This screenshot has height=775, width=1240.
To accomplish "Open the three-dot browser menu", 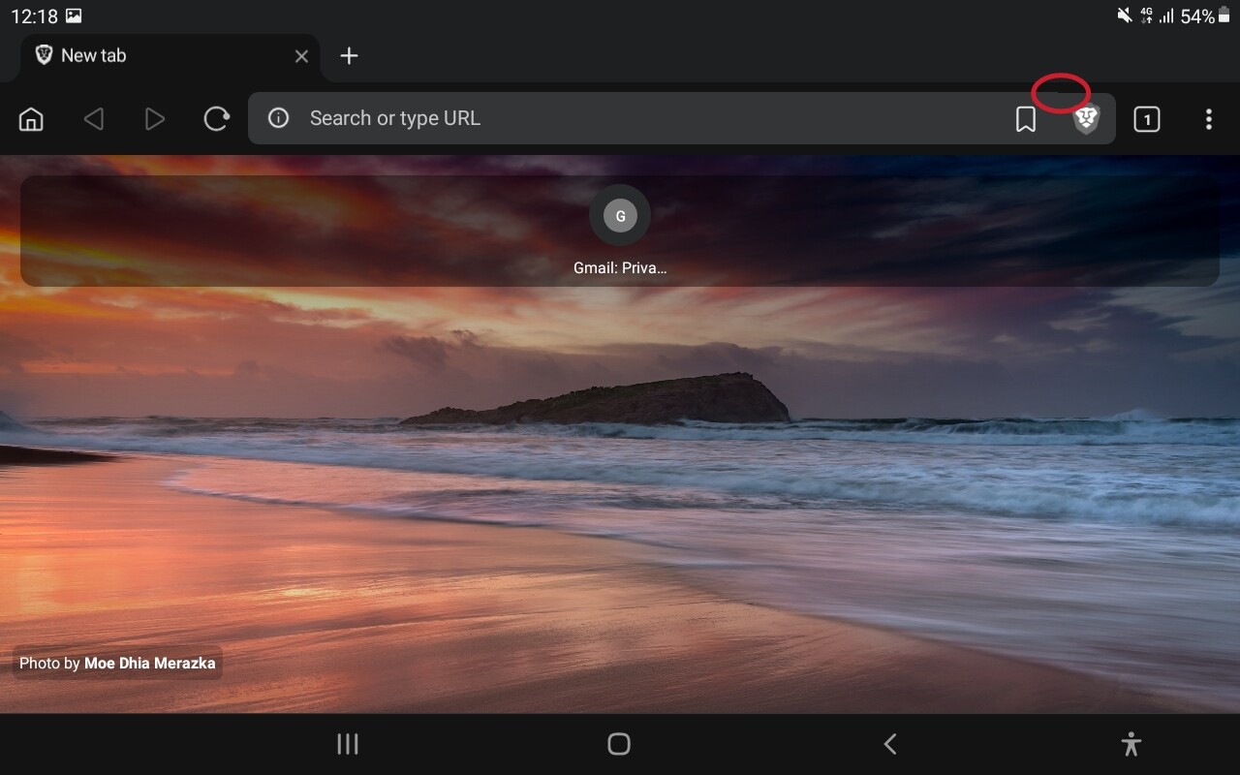I will [1208, 119].
